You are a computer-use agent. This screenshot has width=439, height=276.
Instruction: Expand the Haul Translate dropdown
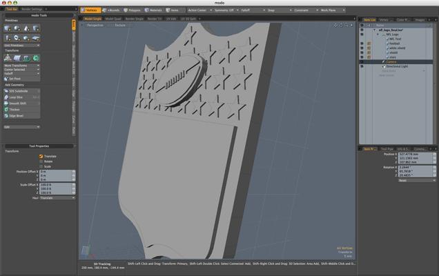click(x=57, y=198)
